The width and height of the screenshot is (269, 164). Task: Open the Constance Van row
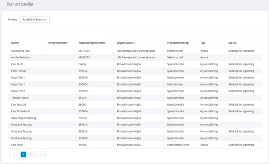coord(21,51)
